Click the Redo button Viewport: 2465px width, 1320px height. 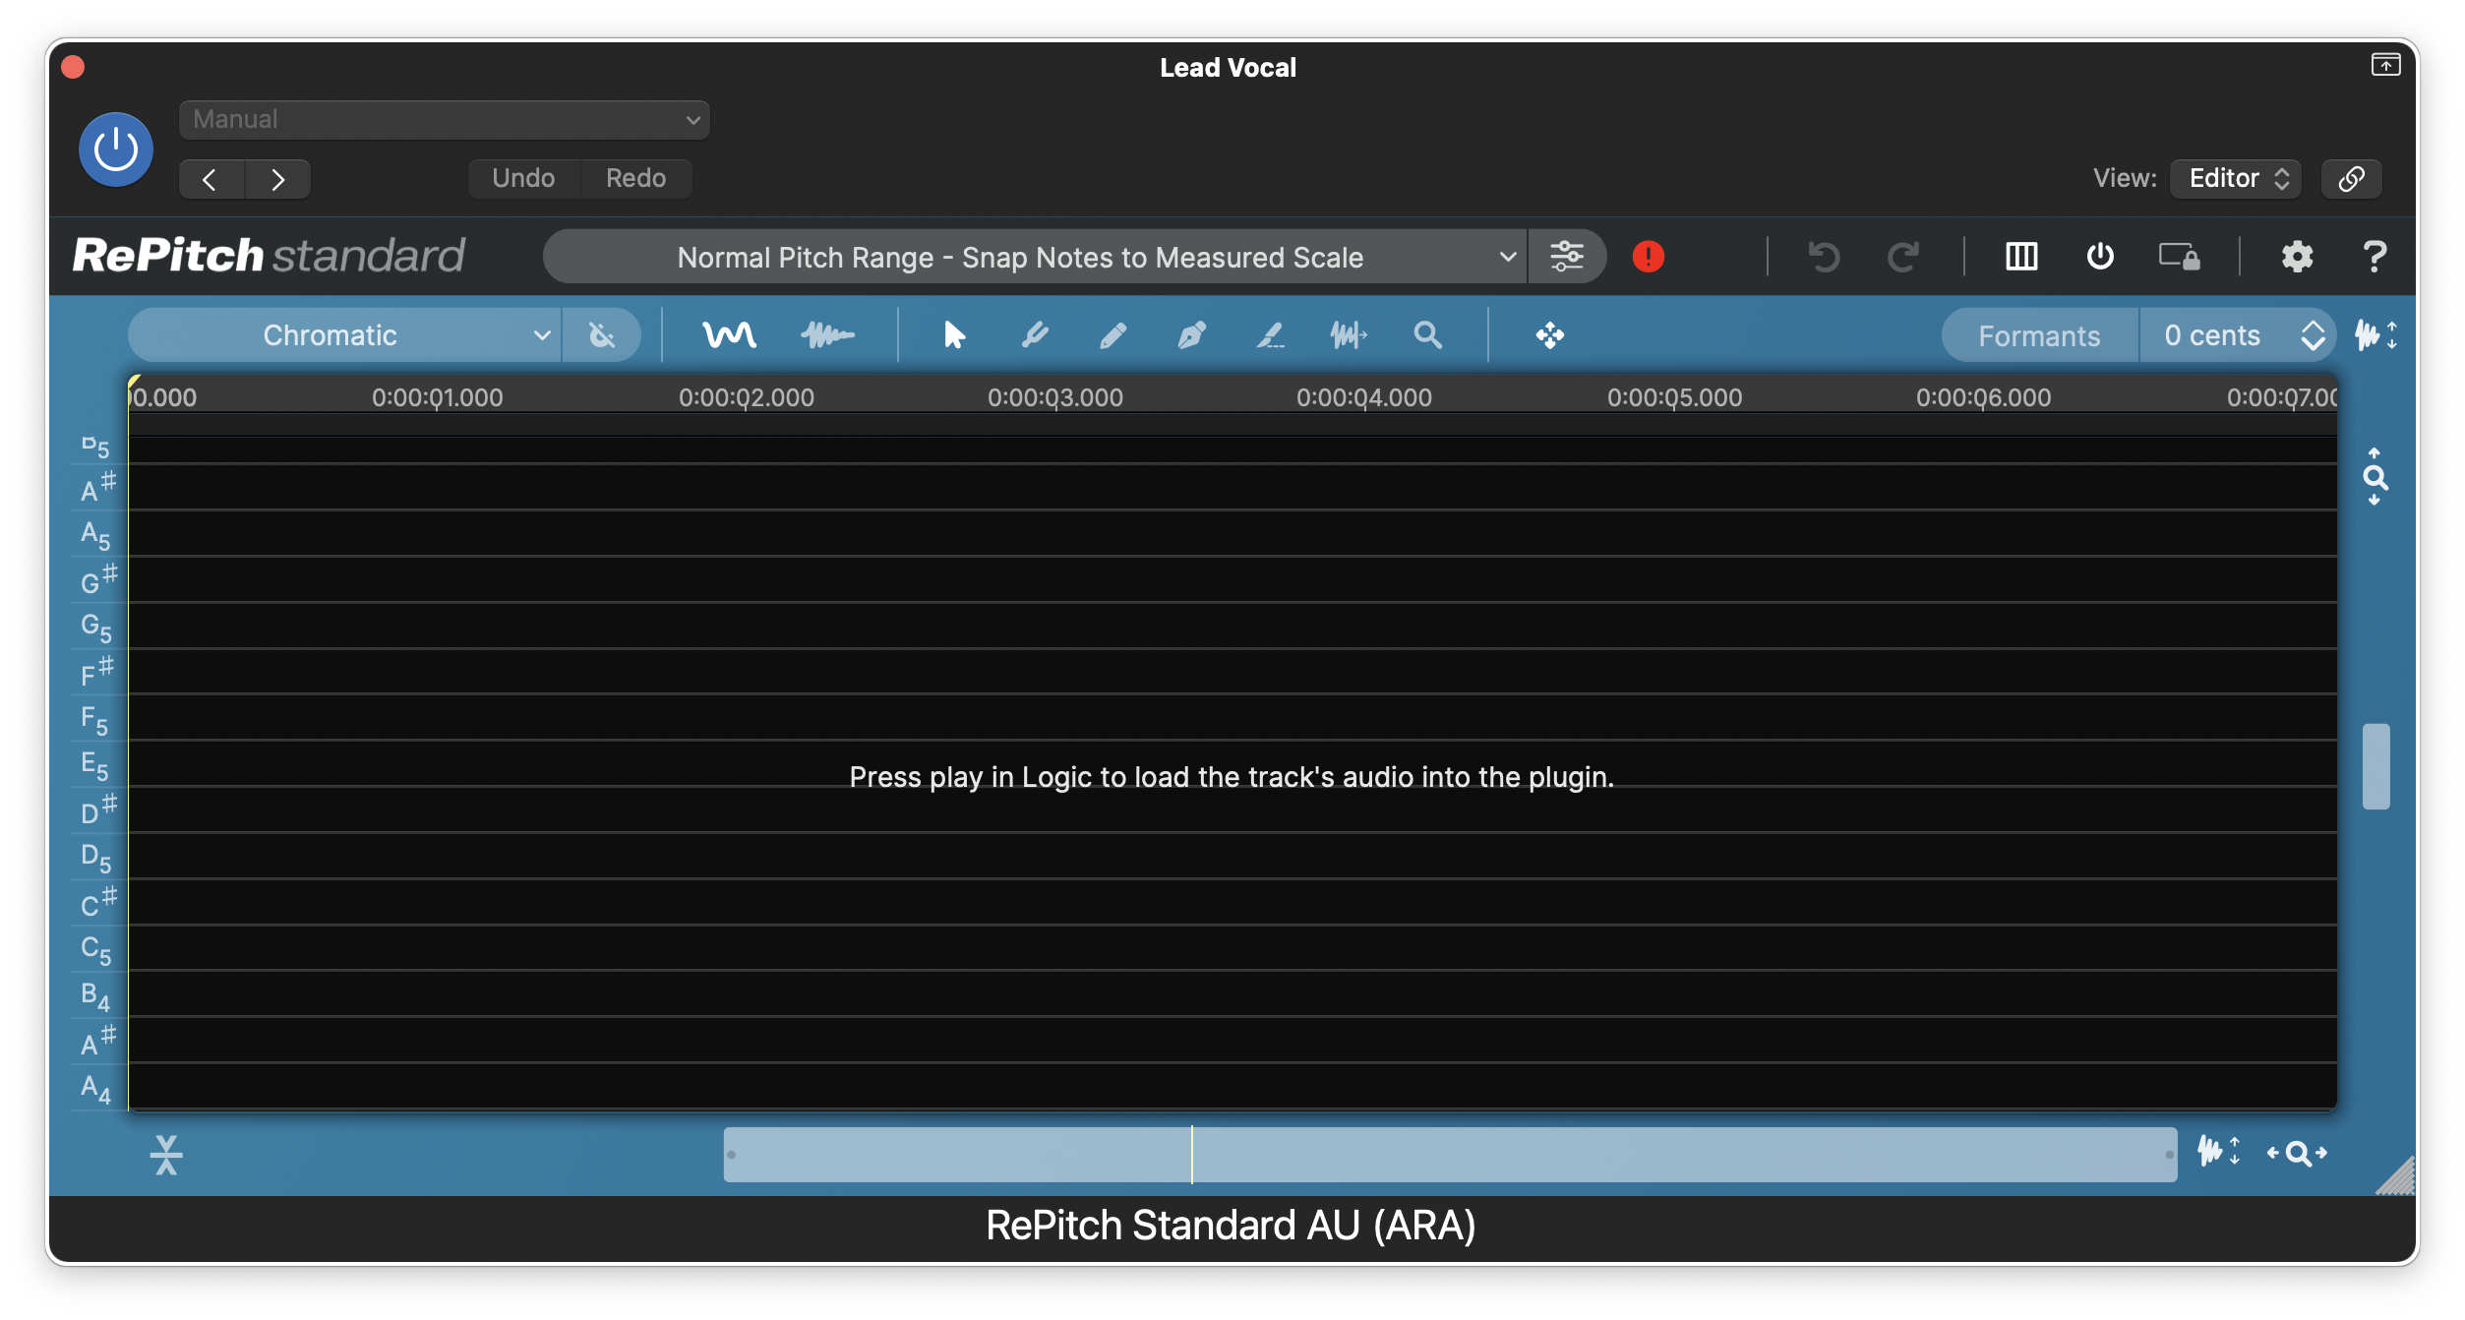635,178
